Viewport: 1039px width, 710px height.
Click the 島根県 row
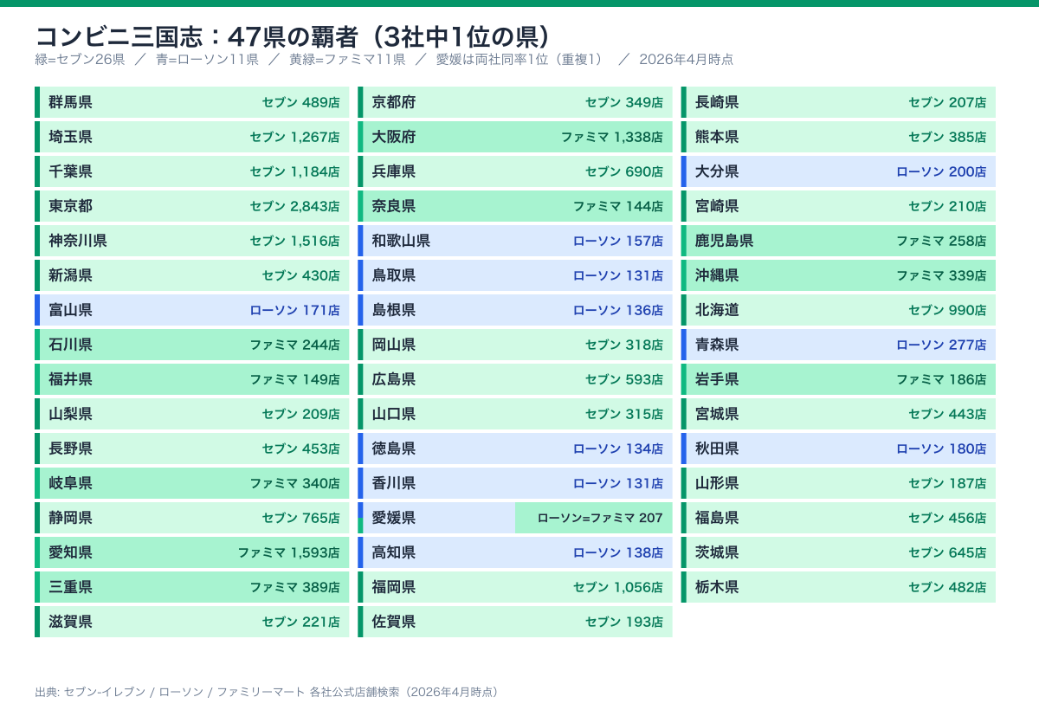515,310
